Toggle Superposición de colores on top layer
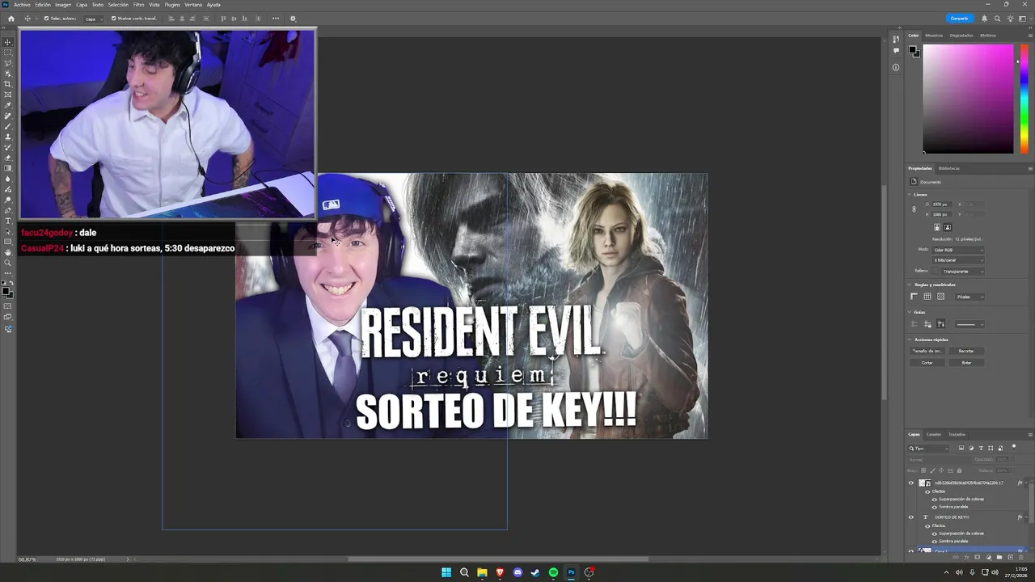Image resolution: width=1035 pixels, height=582 pixels. pos(935,500)
